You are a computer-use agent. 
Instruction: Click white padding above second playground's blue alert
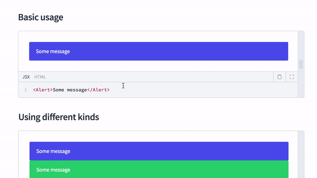[158, 136]
